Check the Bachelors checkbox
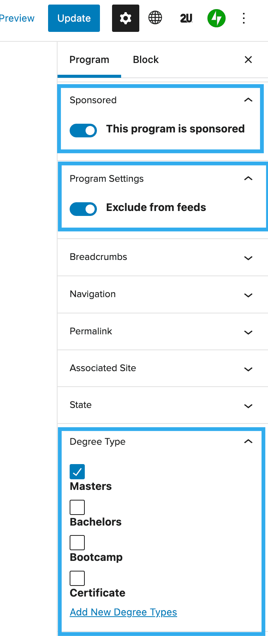Viewport: 268px width, 636px height. coord(77,507)
